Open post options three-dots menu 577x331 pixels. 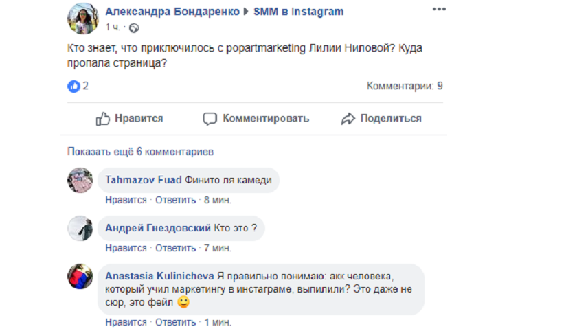tap(439, 11)
